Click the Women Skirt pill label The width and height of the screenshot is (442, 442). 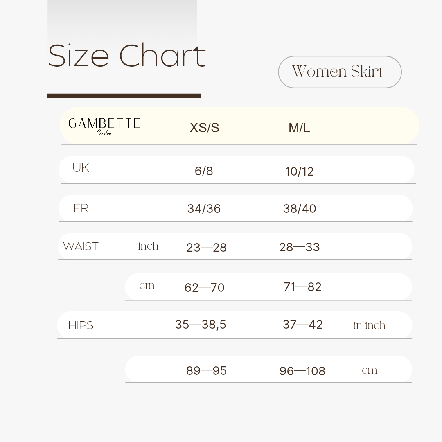point(340,72)
